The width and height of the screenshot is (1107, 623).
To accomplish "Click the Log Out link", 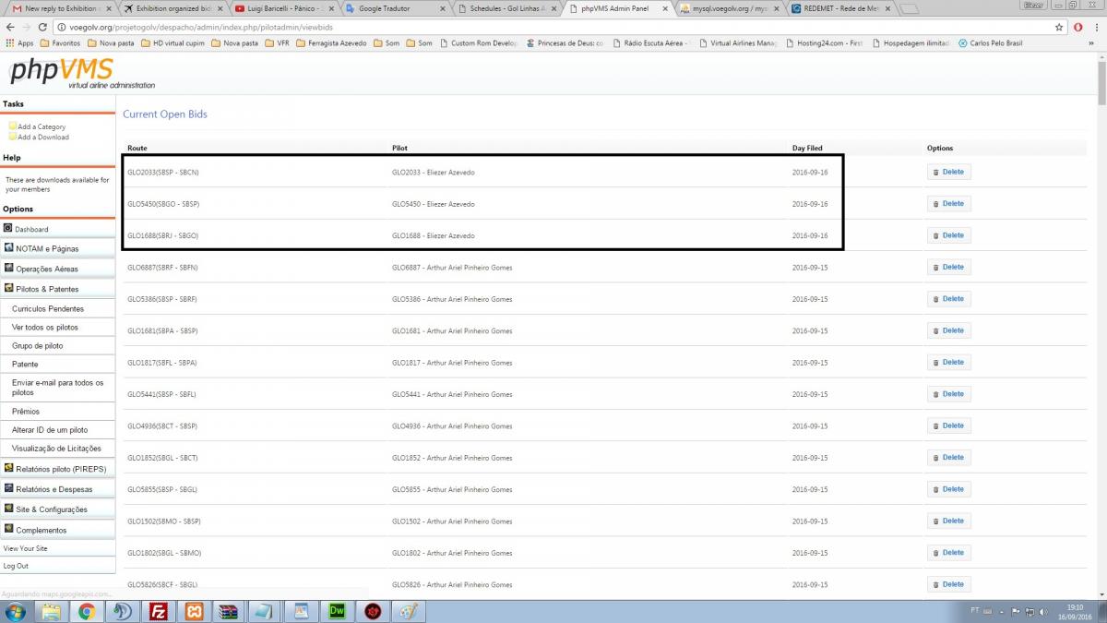I will click(x=16, y=566).
